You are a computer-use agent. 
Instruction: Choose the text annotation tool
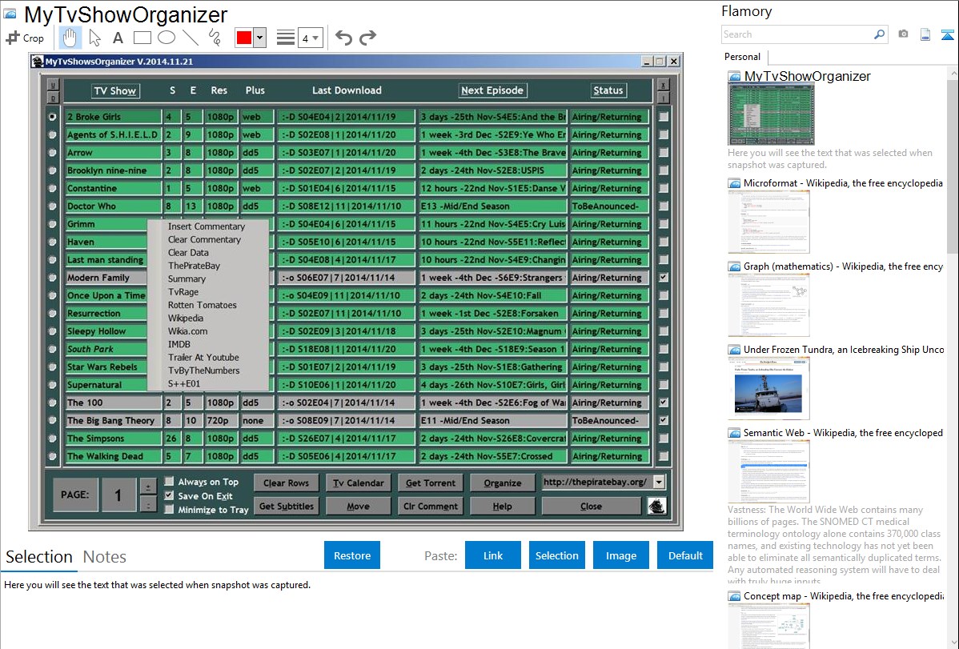pos(118,38)
